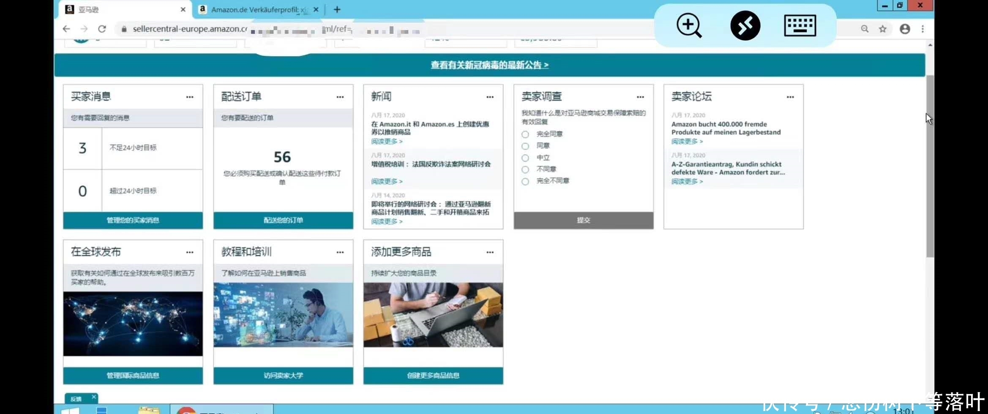Close the Amazon.de Verkäuferprofil tab

point(316,10)
